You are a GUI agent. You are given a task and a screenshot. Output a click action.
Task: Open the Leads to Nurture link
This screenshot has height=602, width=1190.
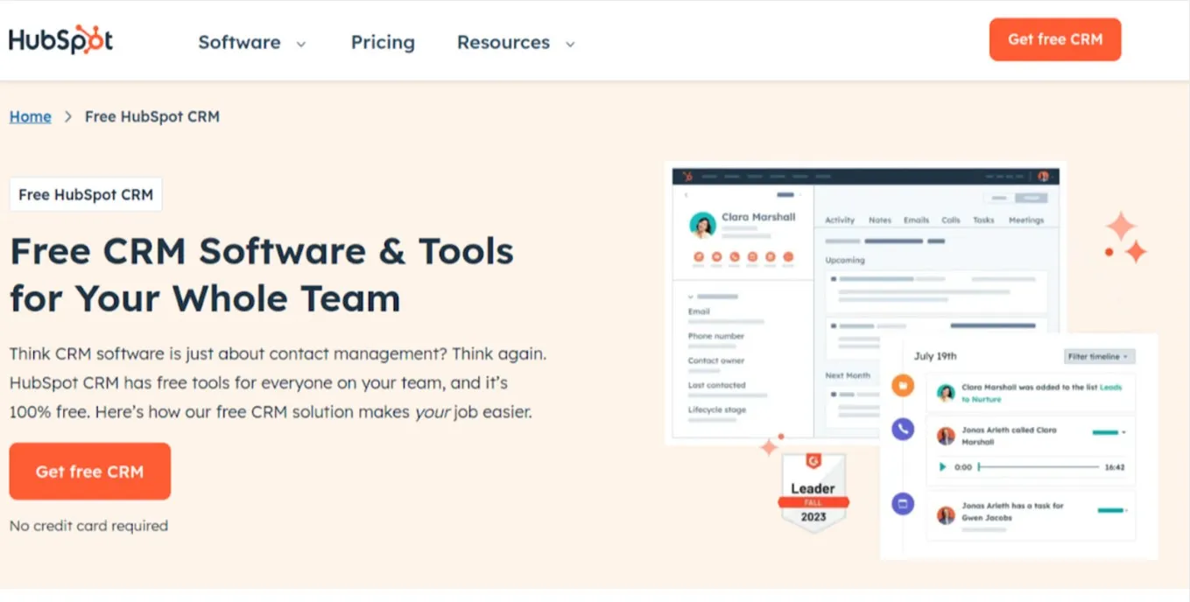[x=980, y=399]
